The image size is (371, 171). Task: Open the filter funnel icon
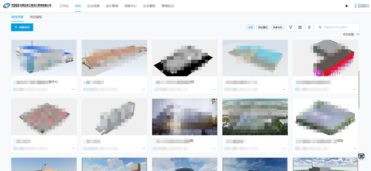(x=291, y=27)
